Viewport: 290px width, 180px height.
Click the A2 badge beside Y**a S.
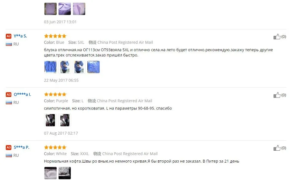(x=9, y=36)
